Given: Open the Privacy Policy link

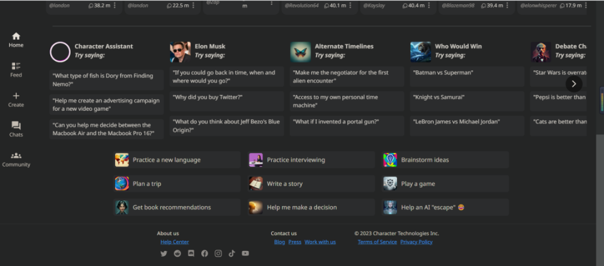Looking at the screenshot, I should 417,242.
